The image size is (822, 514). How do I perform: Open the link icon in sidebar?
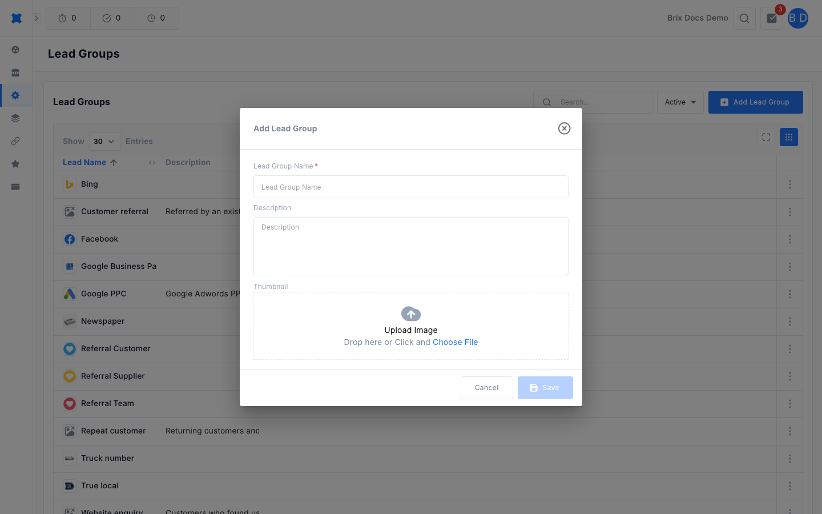15,141
